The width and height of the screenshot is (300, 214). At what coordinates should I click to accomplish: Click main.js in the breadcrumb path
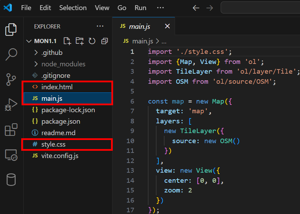point(143,41)
